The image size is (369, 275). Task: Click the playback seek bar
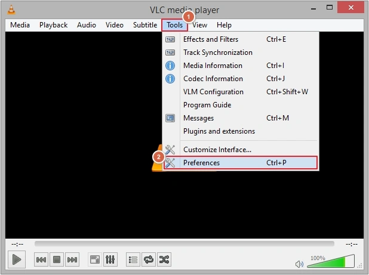184,244
